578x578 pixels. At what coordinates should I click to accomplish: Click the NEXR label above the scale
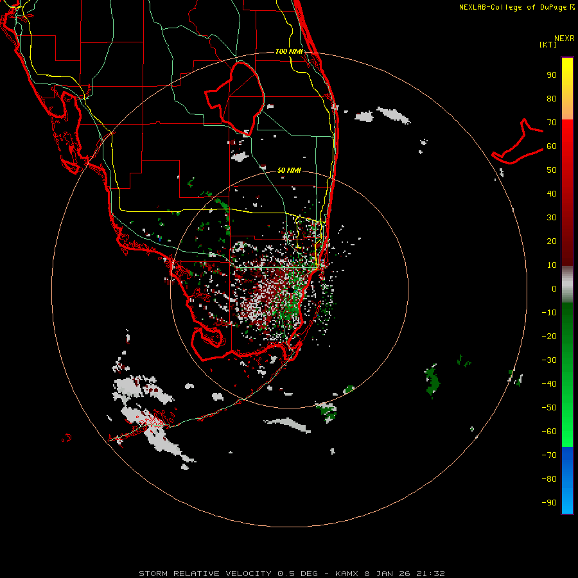coord(565,39)
